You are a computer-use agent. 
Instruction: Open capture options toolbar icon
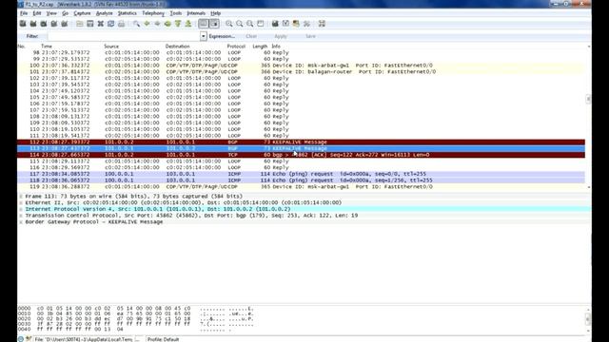pos(33,24)
